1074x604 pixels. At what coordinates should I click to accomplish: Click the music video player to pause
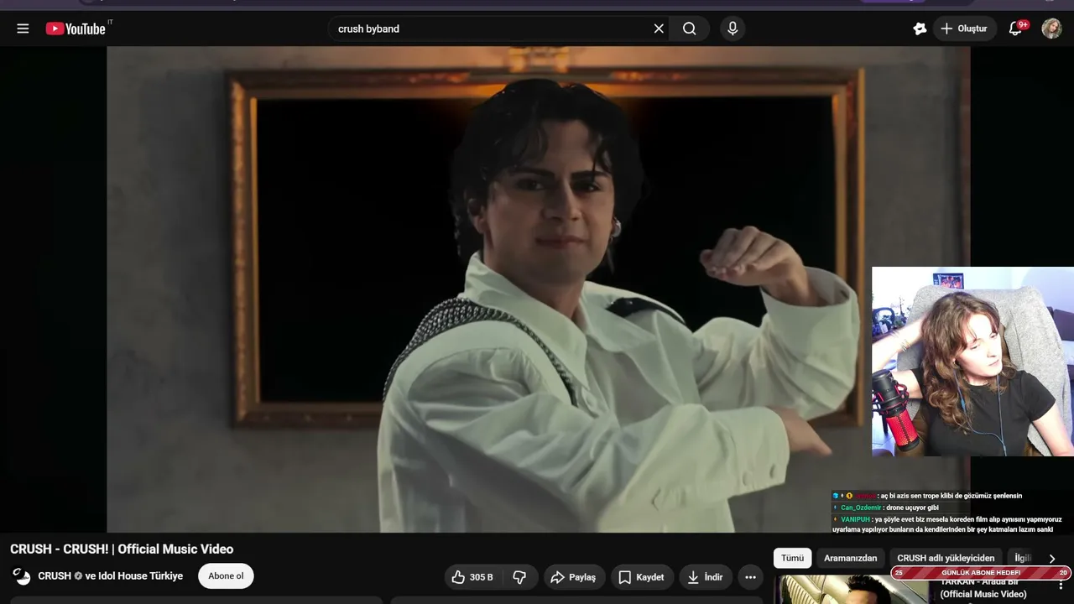[538, 289]
